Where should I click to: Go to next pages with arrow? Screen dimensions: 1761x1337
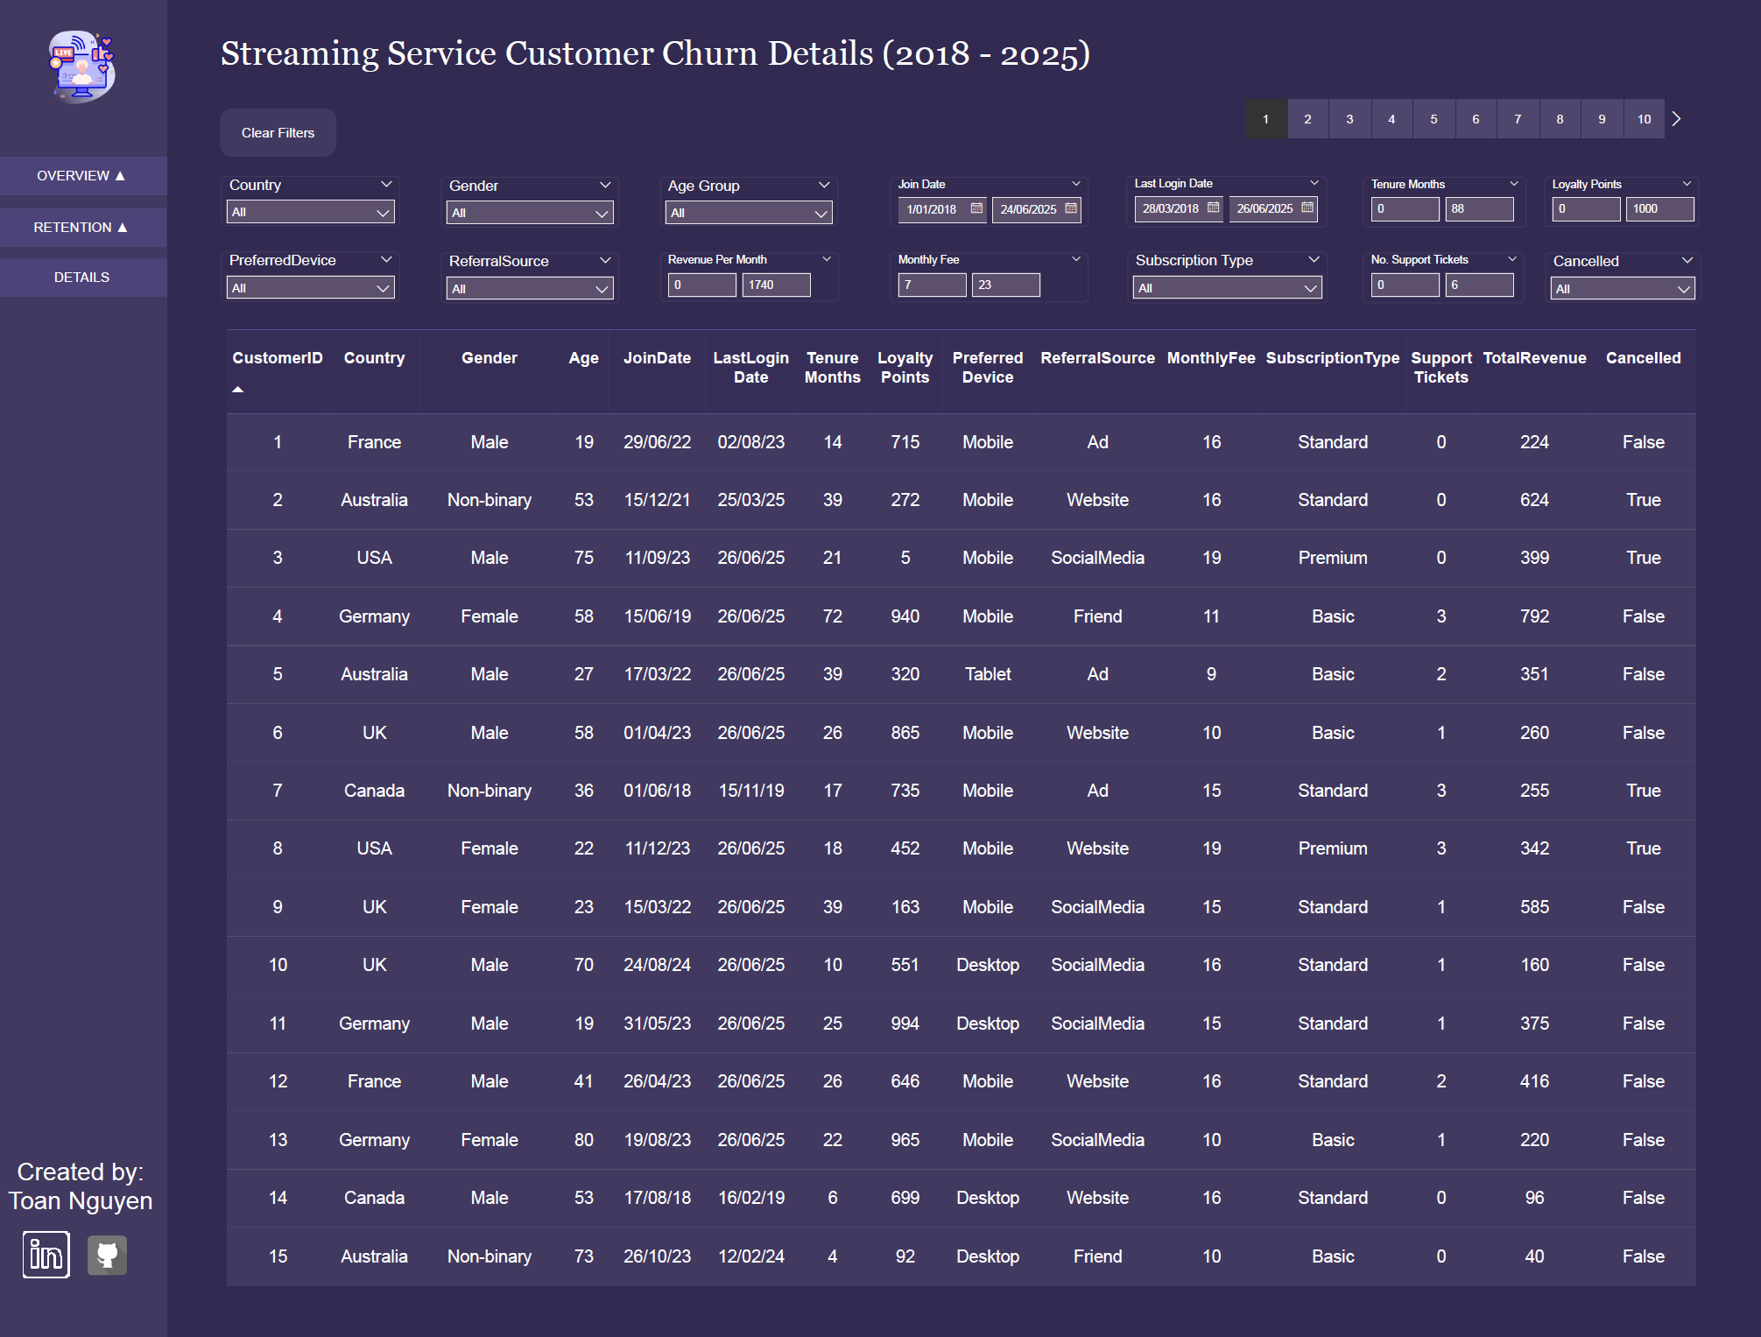point(1676,119)
